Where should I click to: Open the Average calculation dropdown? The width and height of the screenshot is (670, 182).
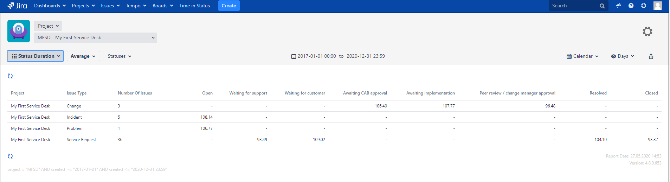coord(83,56)
